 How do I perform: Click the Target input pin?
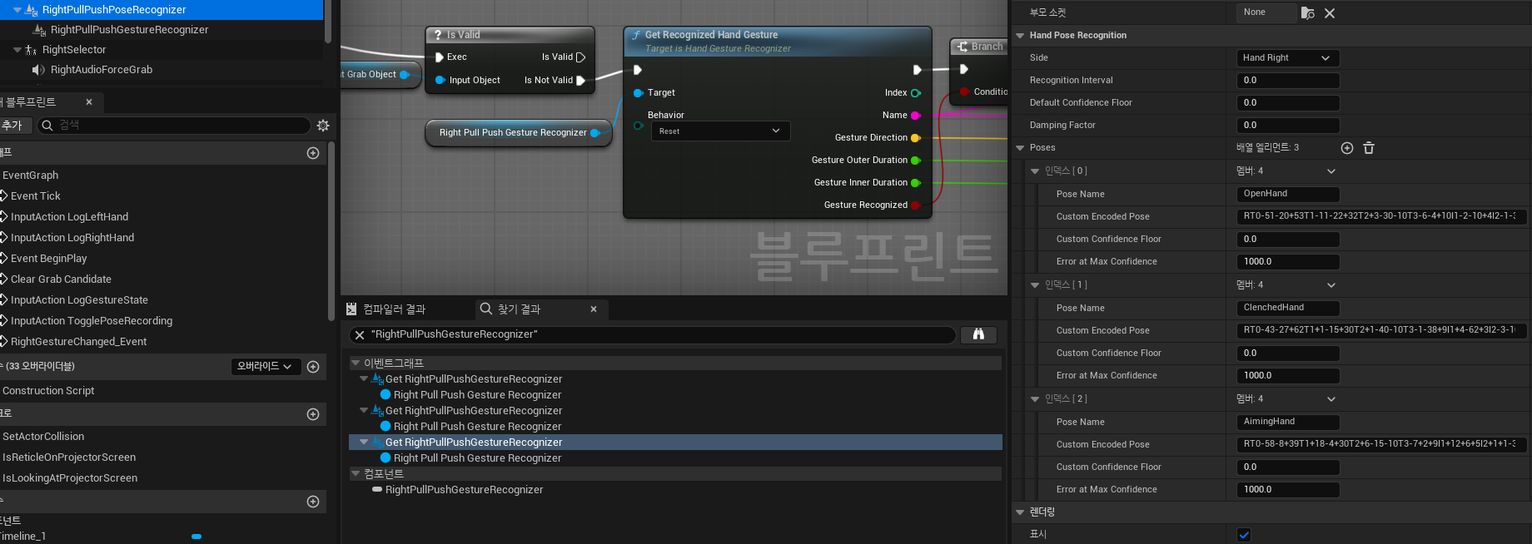coord(639,93)
